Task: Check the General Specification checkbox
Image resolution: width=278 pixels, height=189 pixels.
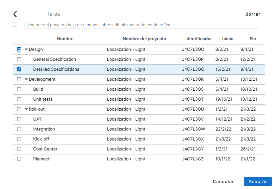Action: [x=19, y=59]
